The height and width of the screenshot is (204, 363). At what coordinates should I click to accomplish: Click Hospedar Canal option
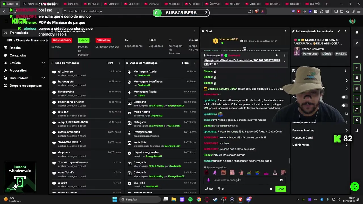[x=303, y=138]
